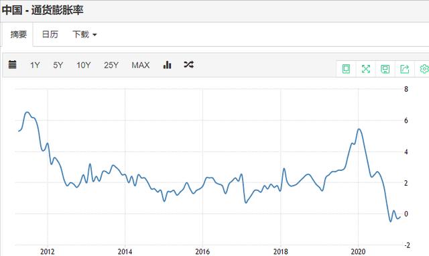
Task: Click the 2012 x-axis label
Action: [x=48, y=251]
